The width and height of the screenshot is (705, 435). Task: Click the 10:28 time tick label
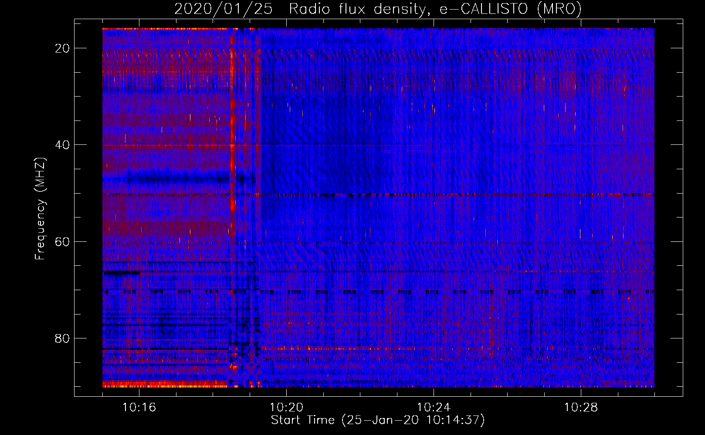[x=581, y=408]
